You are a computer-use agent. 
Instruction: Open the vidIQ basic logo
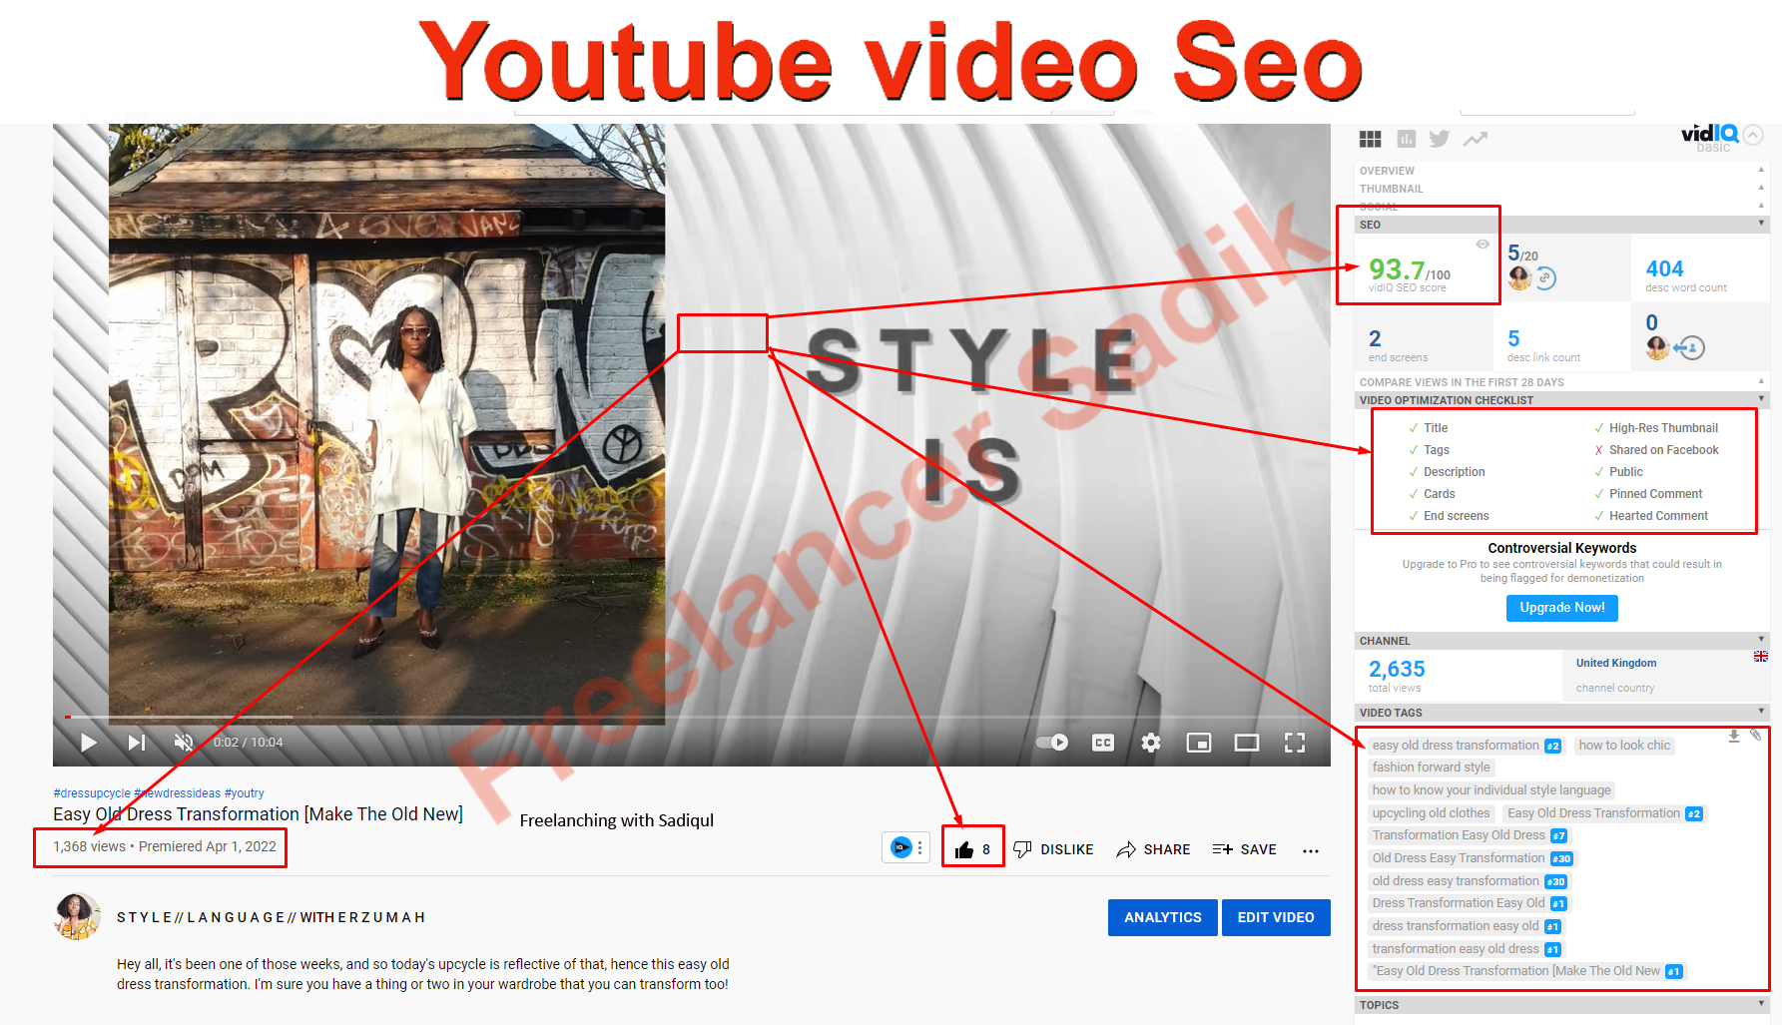click(1709, 137)
